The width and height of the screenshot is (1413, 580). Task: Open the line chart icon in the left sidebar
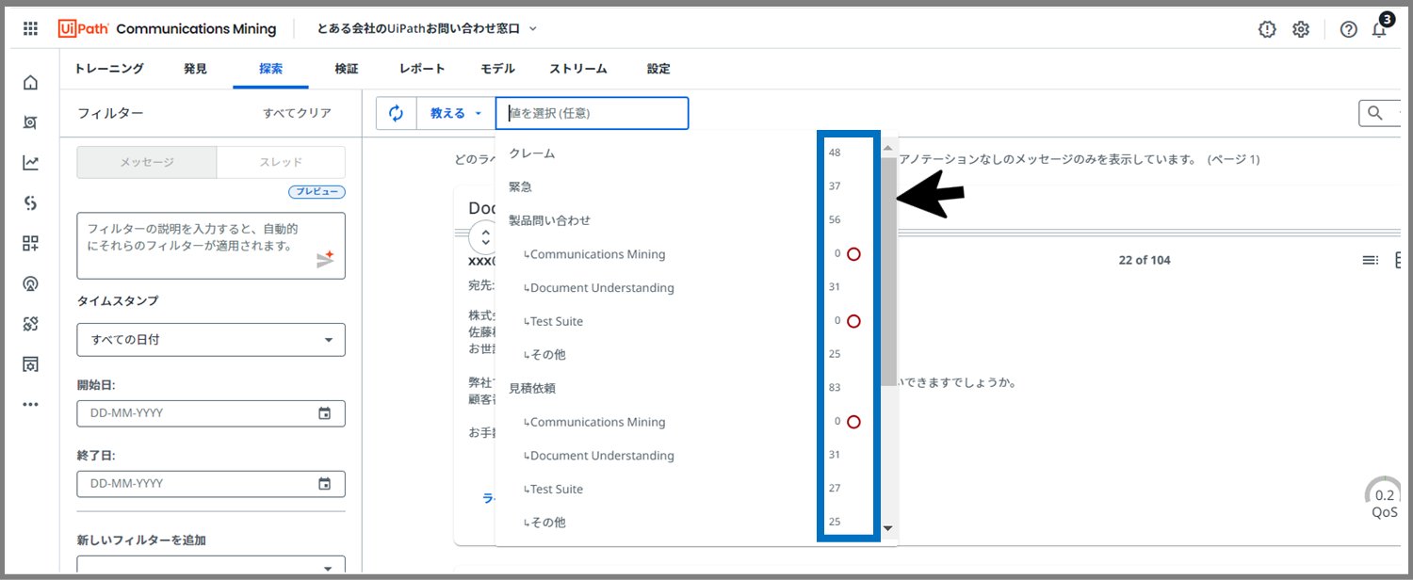click(x=31, y=163)
